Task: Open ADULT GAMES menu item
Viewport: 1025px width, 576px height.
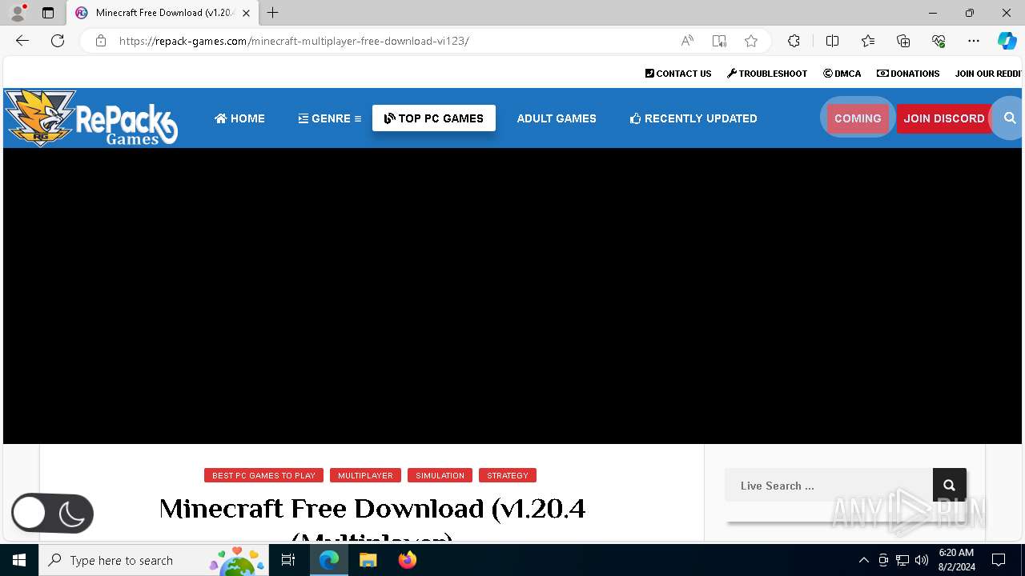Action: 557,118
